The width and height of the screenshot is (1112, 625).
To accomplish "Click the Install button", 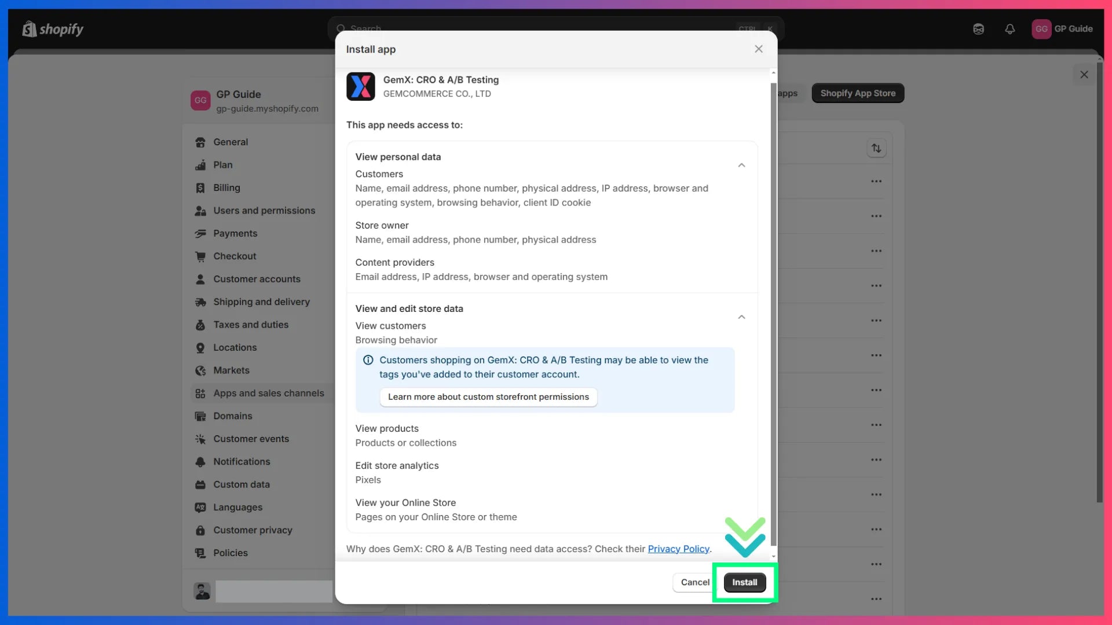I will point(744,582).
